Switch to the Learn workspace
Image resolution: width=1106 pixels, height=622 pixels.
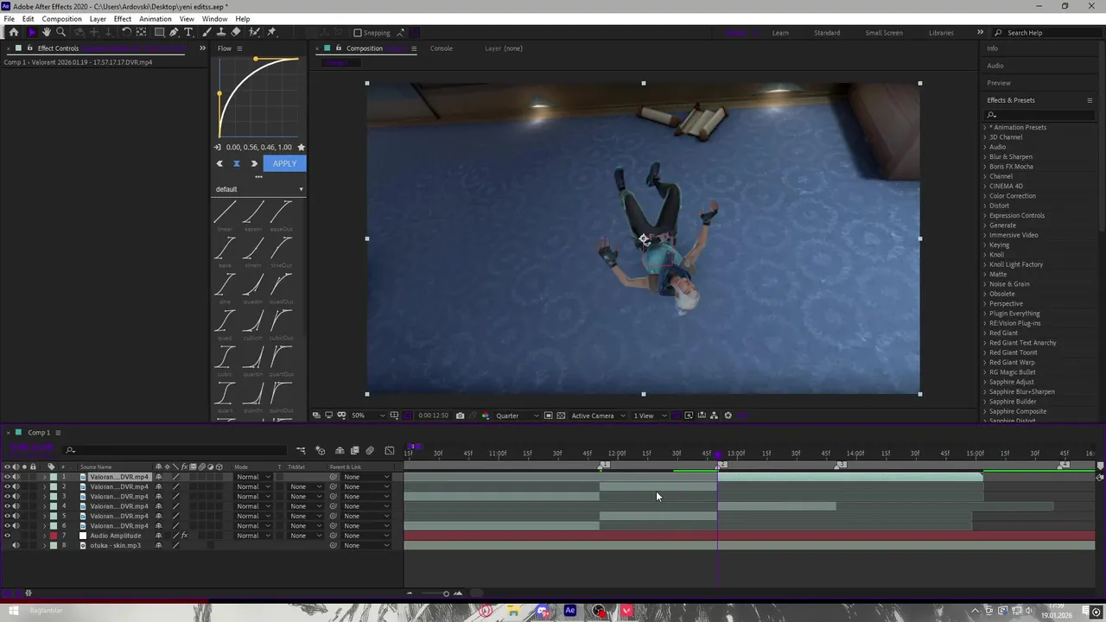coord(780,33)
